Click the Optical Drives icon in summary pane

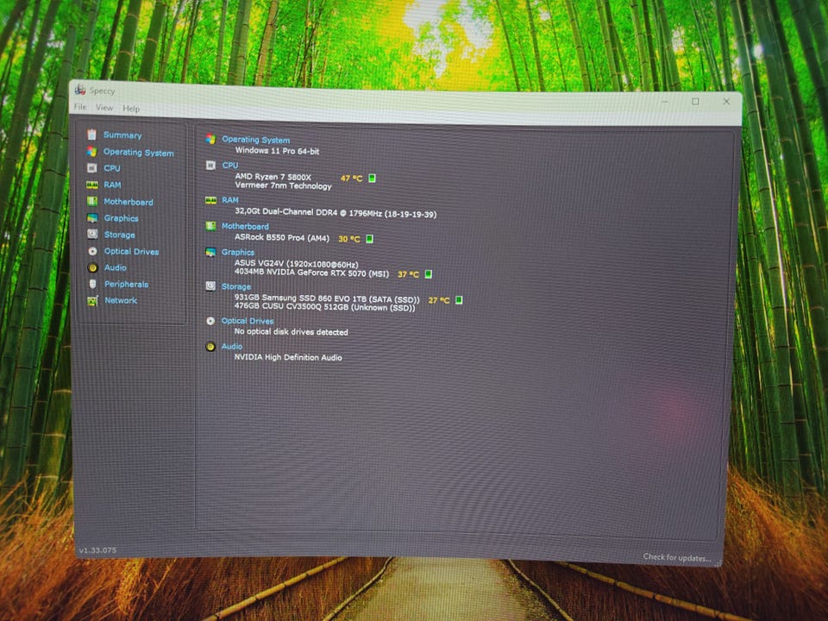[x=210, y=321]
